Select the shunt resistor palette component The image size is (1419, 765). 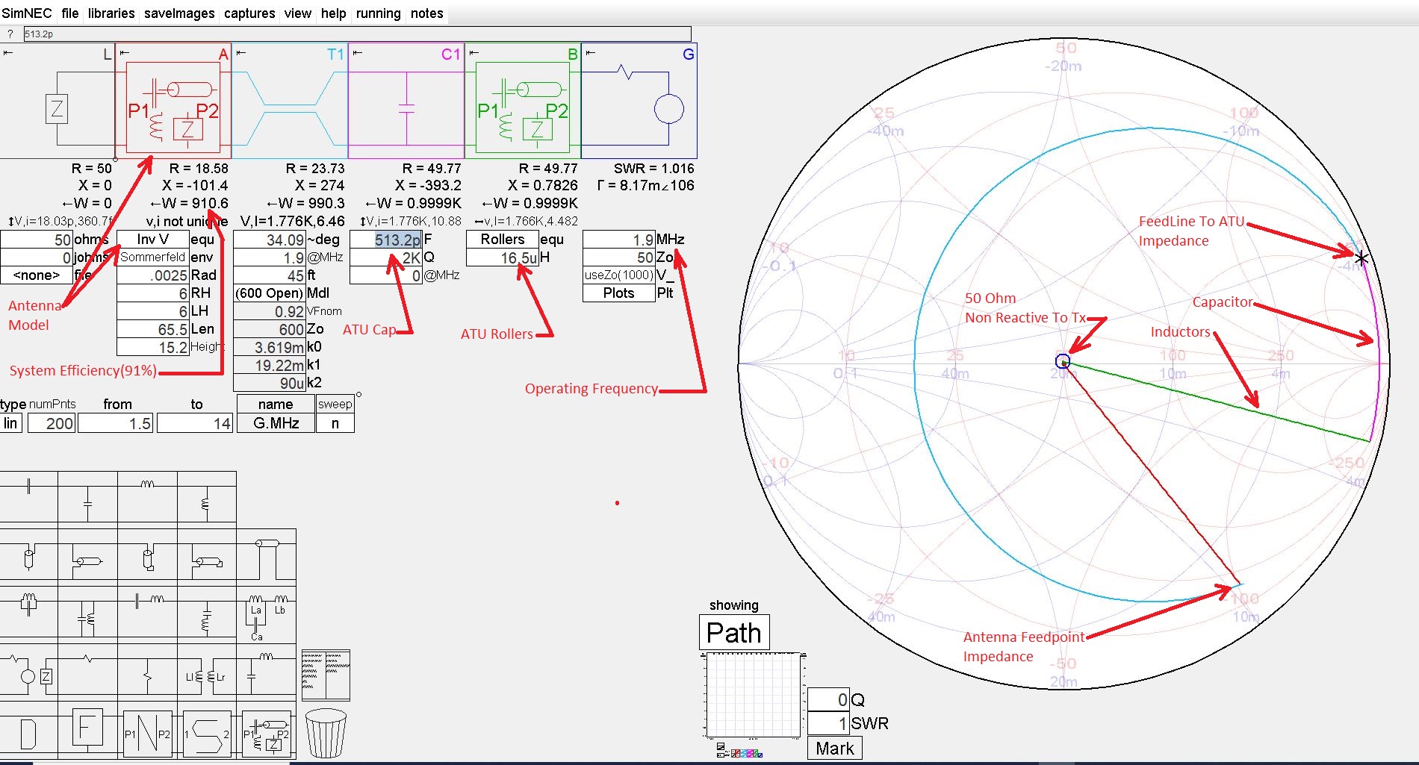(147, 677)
